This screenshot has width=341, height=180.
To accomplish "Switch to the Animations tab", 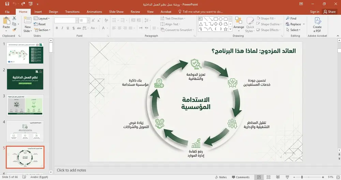I will (x=94, y=12).
